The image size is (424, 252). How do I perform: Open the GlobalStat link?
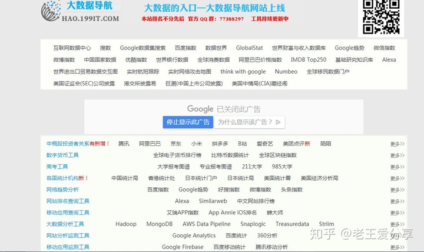pyautogui.click(x=249, y=48)
